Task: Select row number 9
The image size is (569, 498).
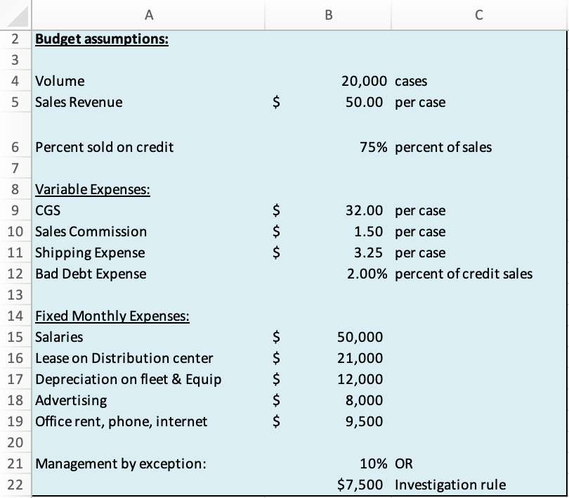Action: 14,210
